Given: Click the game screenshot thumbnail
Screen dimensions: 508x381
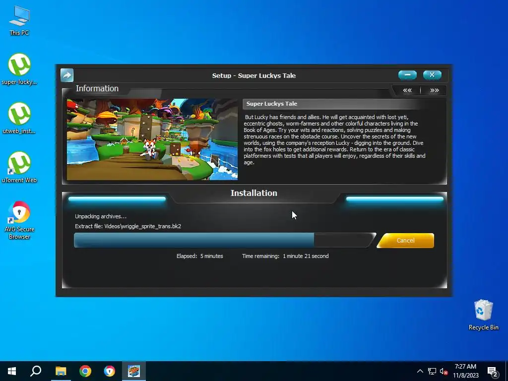Looking at the screenshot, I should [152, 139].
